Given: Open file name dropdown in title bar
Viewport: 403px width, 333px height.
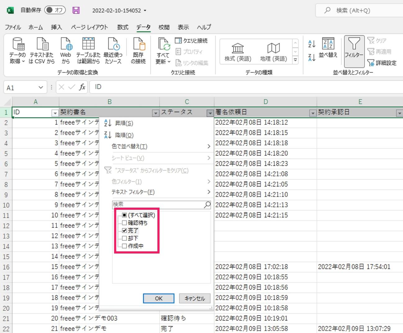Looking at the screenshot, I should pos(145,11).
